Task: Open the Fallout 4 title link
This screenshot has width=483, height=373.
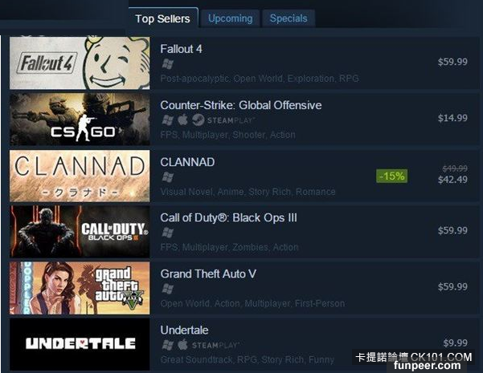Action: click(181, 49)
